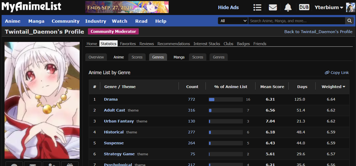Click the profile picture image

[x=42, y=100]
